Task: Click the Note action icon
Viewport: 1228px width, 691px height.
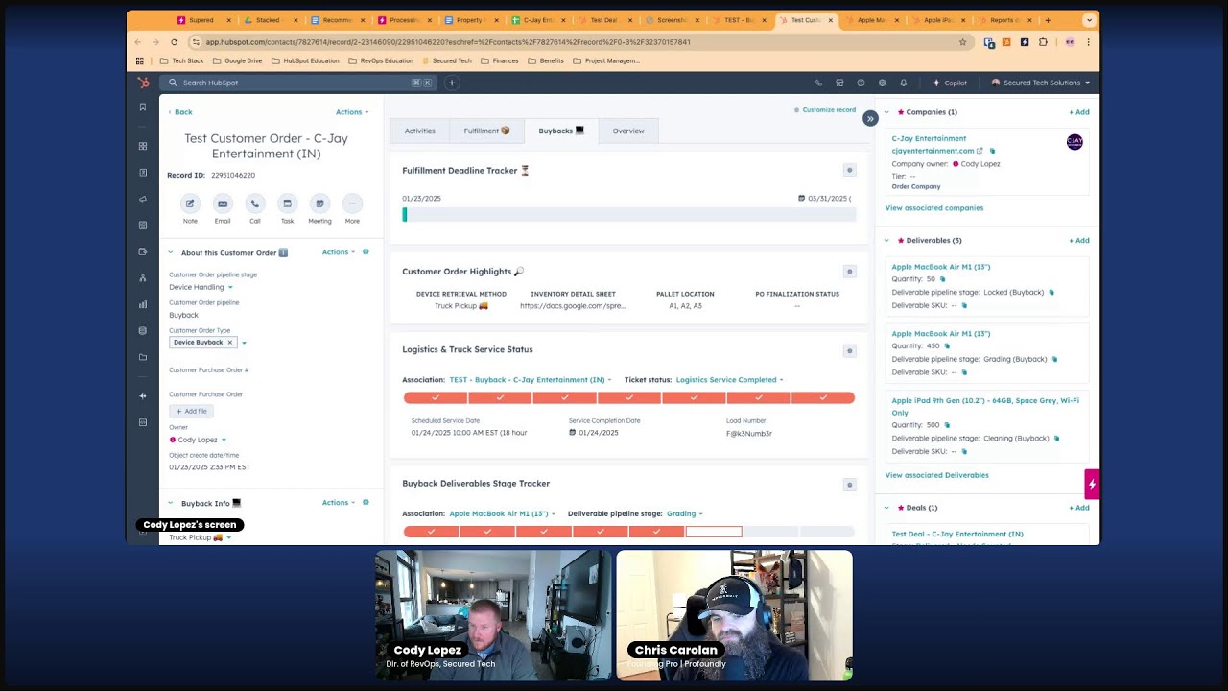Action: [x=190, y=203]
